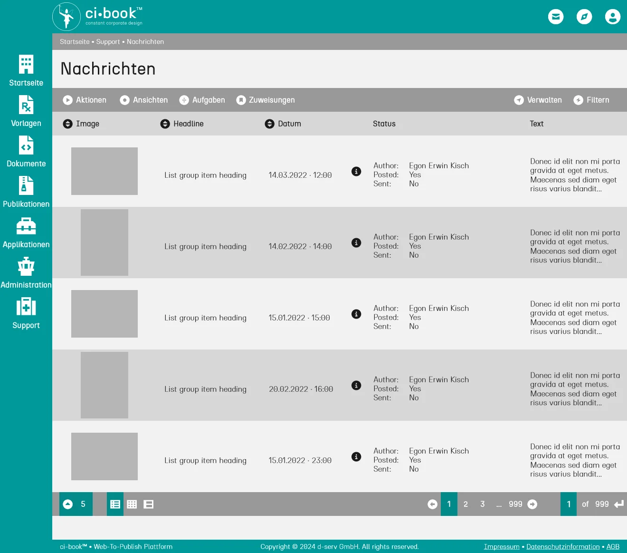Open image thumbnail of 20.02.2022 entry

point(104,385)
